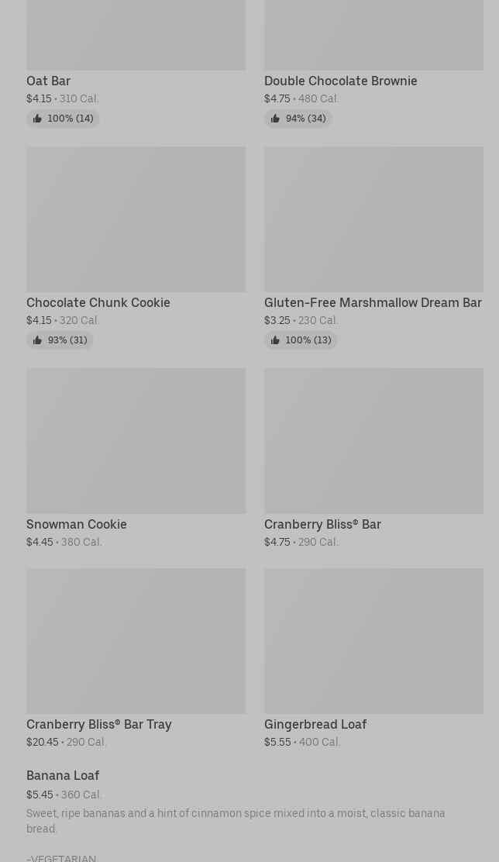Open the Chocolate Chunk Cookie image

click(136, 219)
